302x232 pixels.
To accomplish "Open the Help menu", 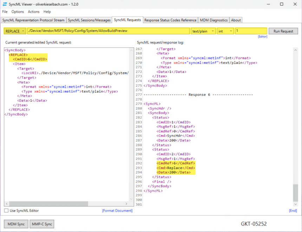I will 47,12.
